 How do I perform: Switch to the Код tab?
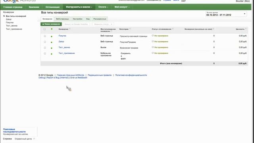(88, 19)
